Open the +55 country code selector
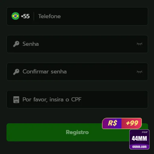This screenshot has width=154, height=154. (20, 16)
